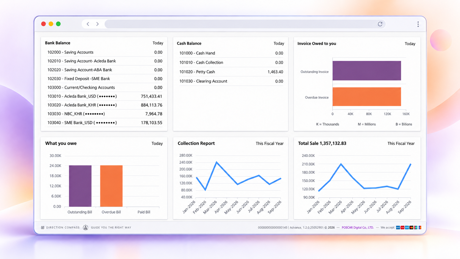Viewport: 460px width, 259px height.
Task: Click the DIRECTION COMPASS footer text
Action: 63,228
